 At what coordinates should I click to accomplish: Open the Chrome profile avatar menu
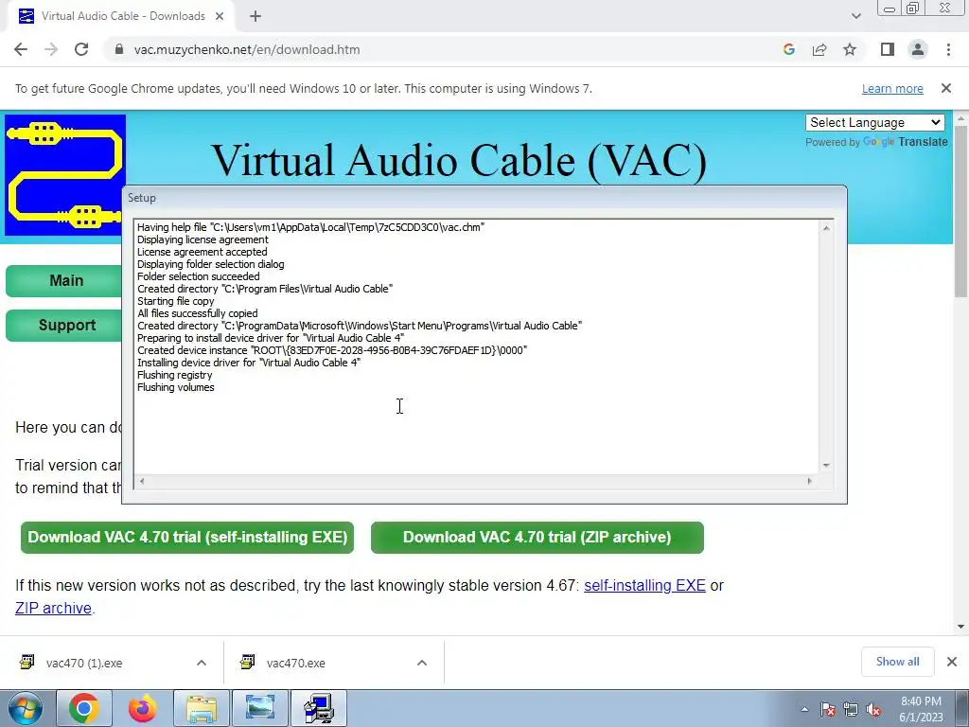click(x=918, y=49)
